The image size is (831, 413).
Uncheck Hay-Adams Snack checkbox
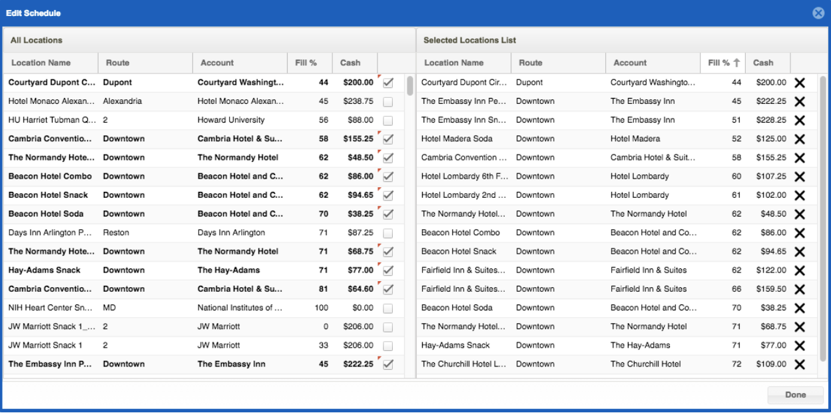[388, 270]
